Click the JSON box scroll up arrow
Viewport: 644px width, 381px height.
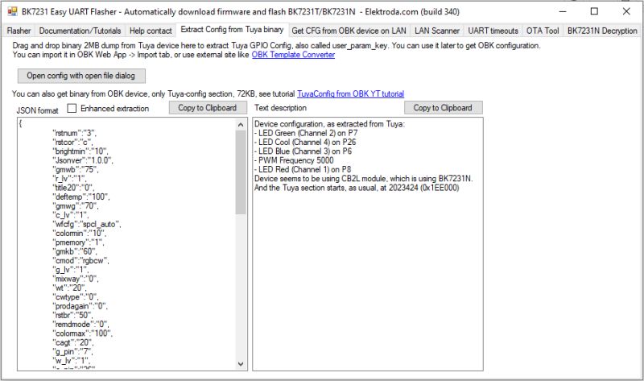click(241, 125)
